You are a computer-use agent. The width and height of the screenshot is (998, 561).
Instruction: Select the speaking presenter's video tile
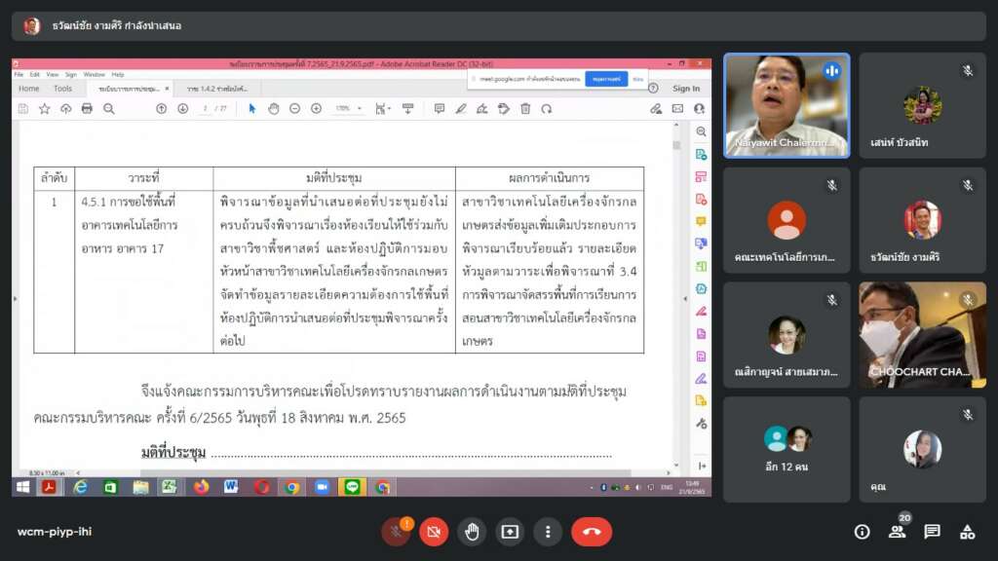[787, 105]
